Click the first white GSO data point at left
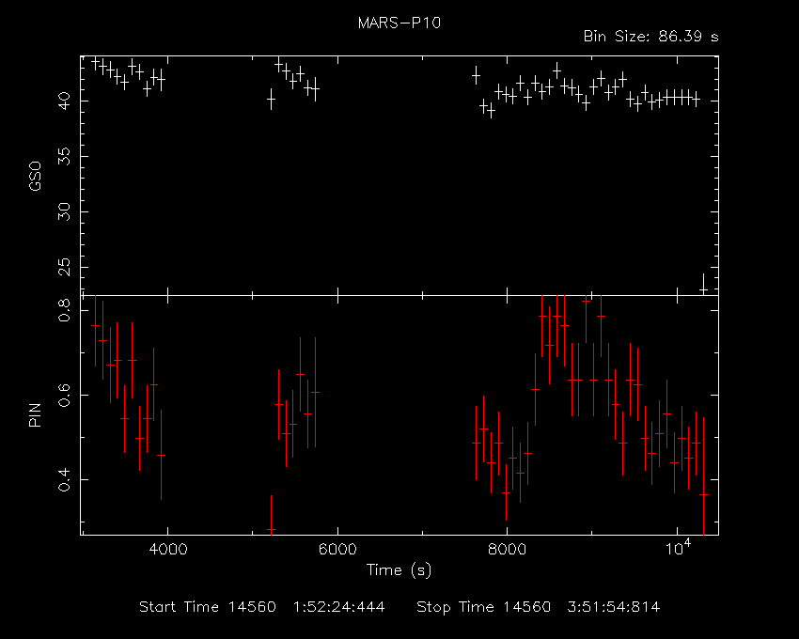799x639 pixels. pos(95,63)
